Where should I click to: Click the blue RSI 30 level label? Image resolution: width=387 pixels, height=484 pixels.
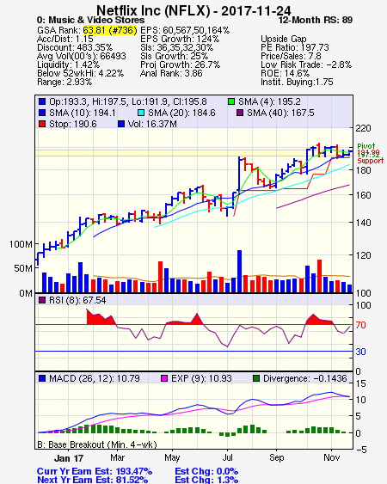click(360, 352)
